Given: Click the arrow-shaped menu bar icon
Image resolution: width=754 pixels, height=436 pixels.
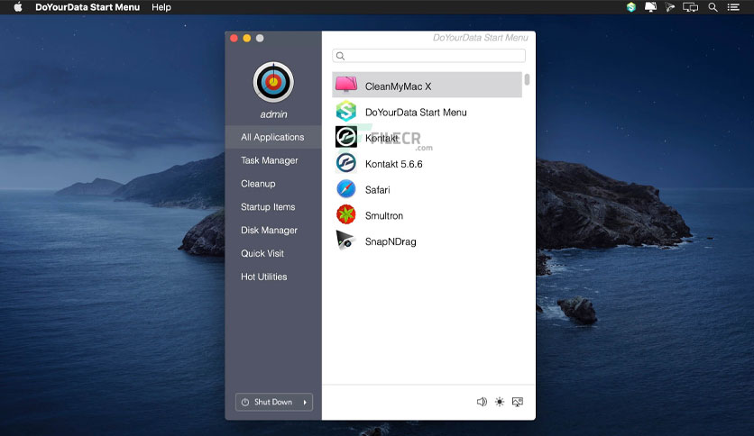Looking at the screenshot, I should pos(670,7).
